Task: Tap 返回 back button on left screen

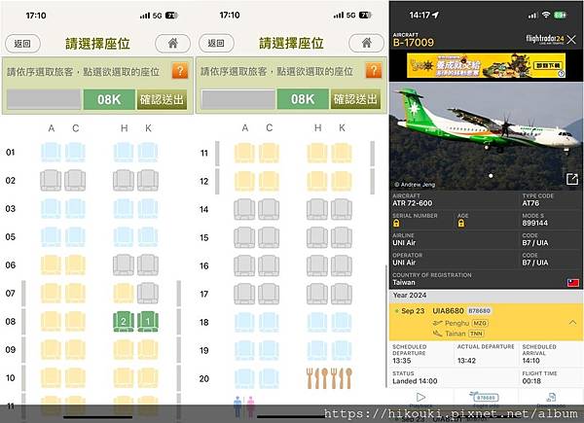Action: (x=22, y=44)
